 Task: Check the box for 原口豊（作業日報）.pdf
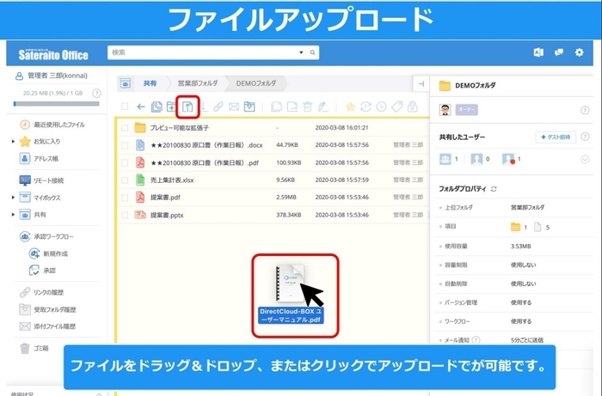pos(125,163)
